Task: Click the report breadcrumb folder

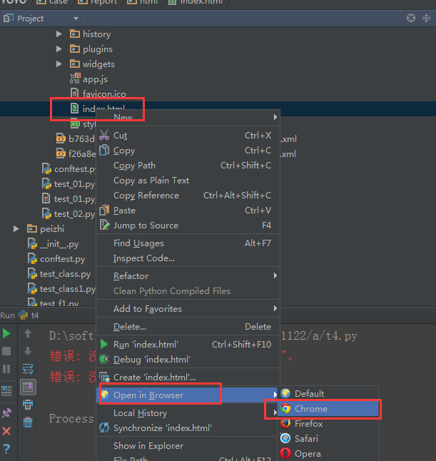Action: [x=98, y=2]
